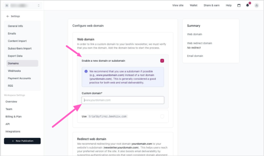
Task: Click the Redirect web domain heading
Action: tap(92, 139)
